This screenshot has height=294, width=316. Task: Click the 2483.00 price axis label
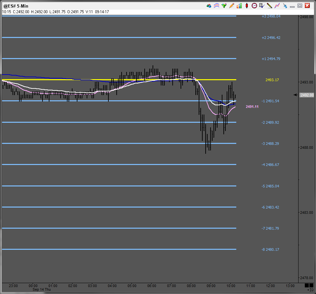(306, 213)
